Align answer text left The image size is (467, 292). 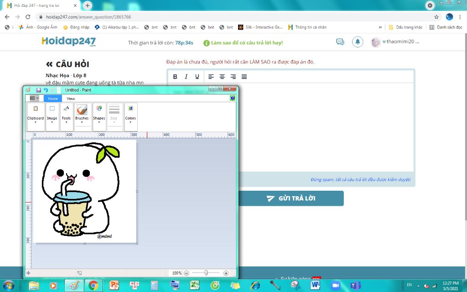pyautogui.click(x=211, y=77)
